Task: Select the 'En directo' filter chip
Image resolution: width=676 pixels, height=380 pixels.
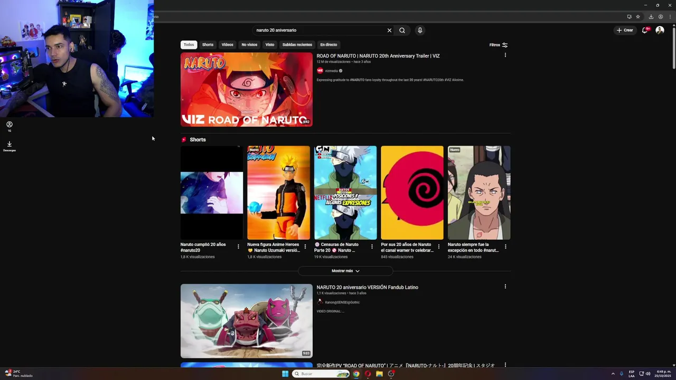Action: click(x=328, y=45)
